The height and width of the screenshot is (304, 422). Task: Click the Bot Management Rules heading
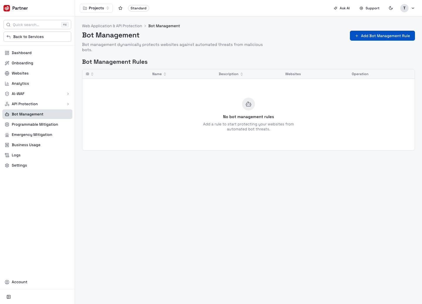(x=115, y=62)
